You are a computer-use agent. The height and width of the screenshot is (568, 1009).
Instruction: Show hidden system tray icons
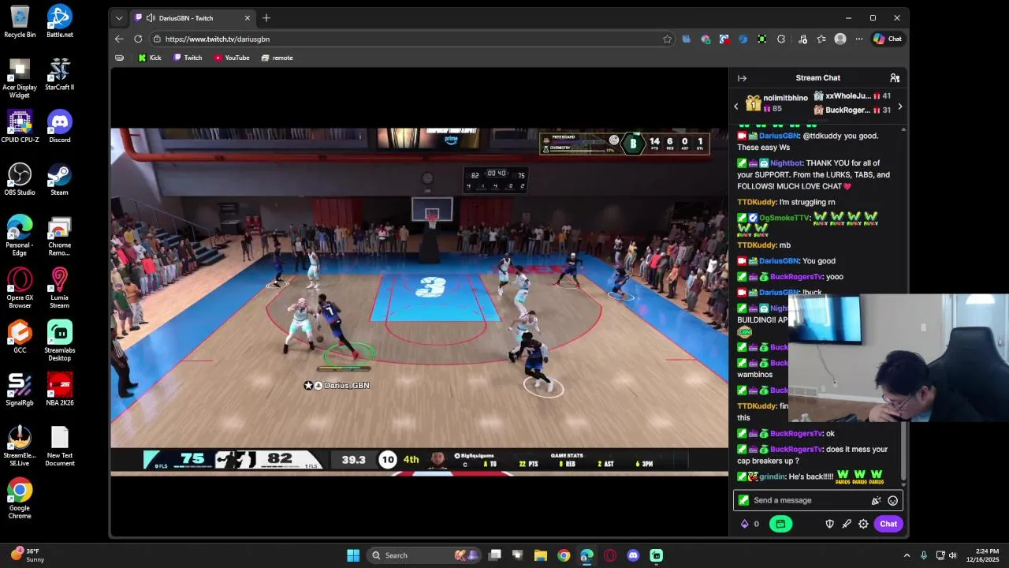(907, 555)
